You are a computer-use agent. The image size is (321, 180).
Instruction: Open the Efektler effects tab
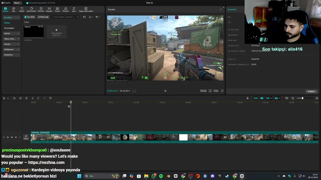(x=41, y=9)
